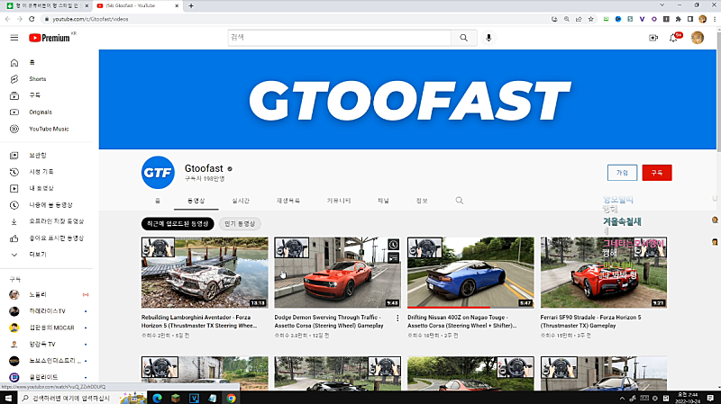Click the search magnifier button in top bar
Image resolution: width=721 pixels, height=404 pixels.
click(x=463, y=38)
